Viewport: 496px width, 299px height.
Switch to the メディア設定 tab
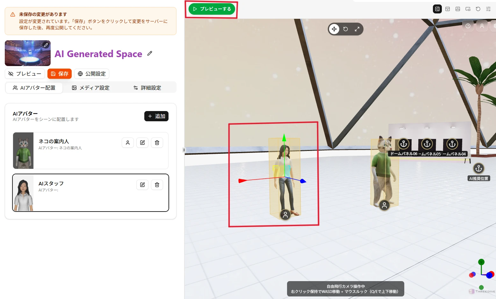pos(91,88)
